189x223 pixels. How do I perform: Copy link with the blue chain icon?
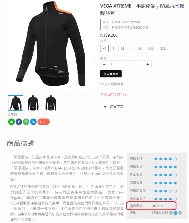(34, 122)
